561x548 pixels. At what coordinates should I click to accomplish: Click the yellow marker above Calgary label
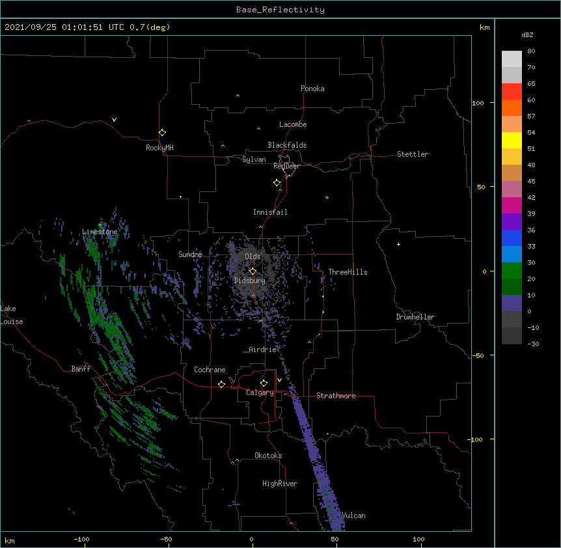coord(264,383)
